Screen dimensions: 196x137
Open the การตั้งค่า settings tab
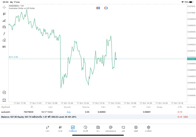click(149, 128)
